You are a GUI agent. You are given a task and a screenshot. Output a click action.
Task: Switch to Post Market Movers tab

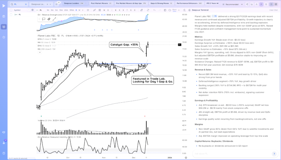(101, 3)
